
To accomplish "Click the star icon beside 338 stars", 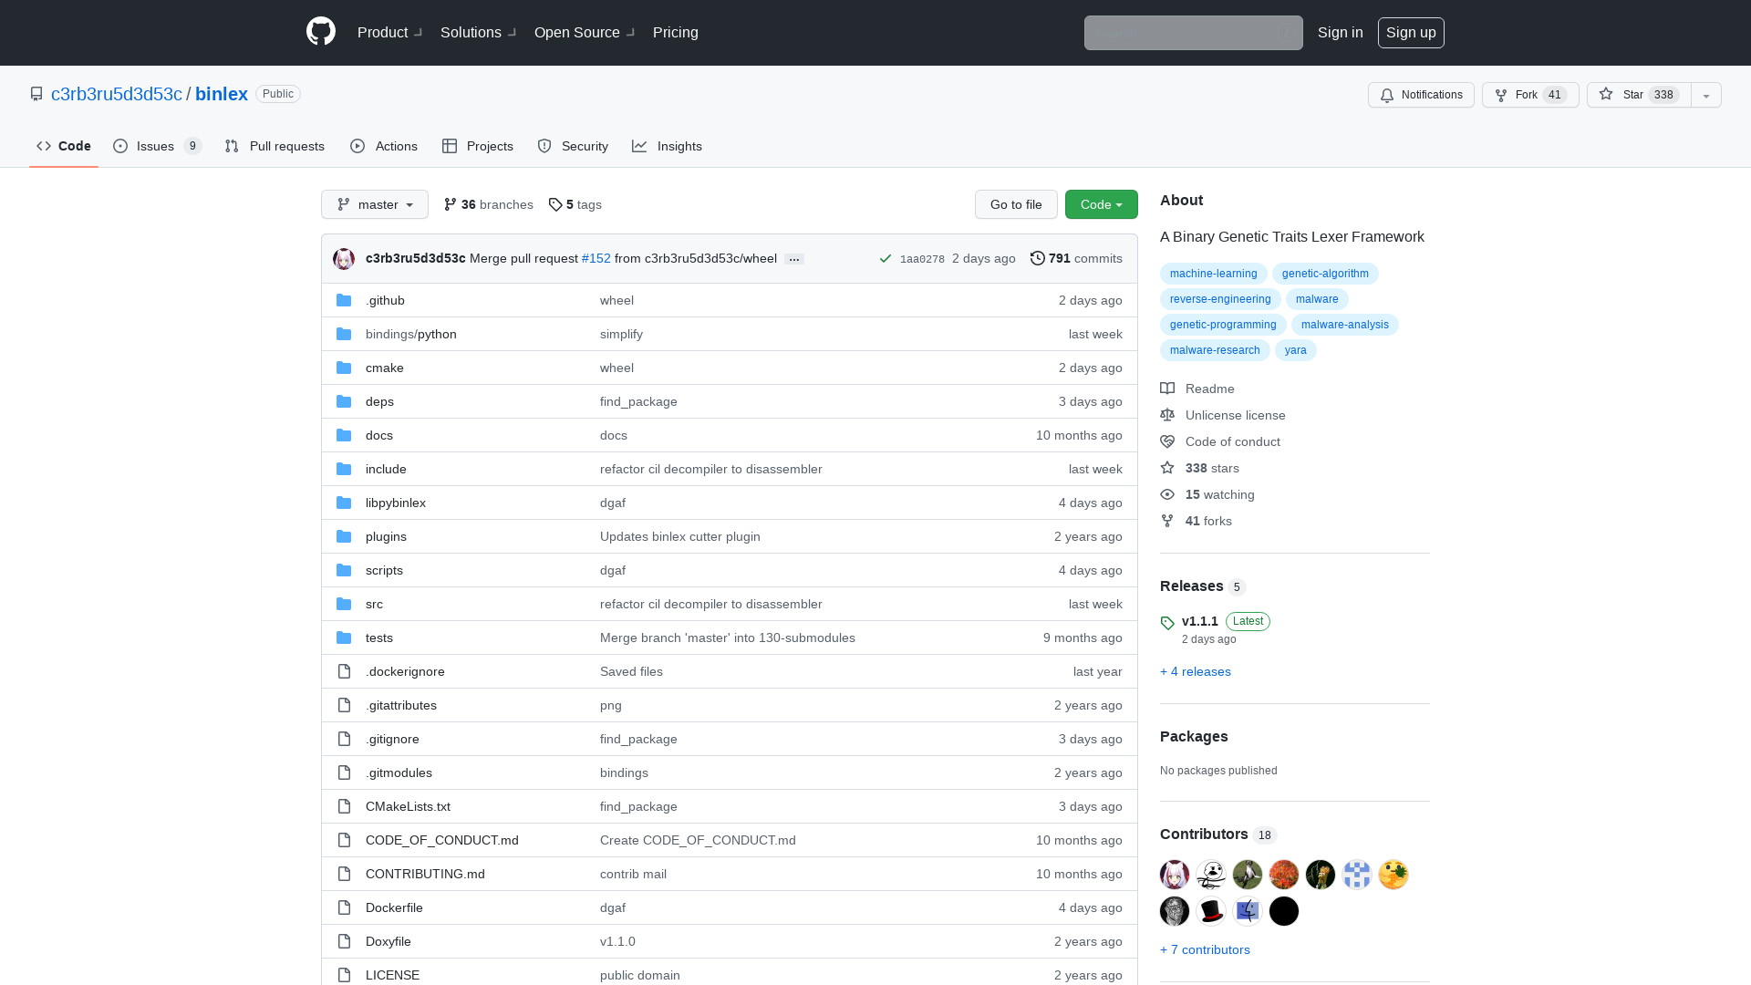I will pyautogui.click(x=1167, y=468).
